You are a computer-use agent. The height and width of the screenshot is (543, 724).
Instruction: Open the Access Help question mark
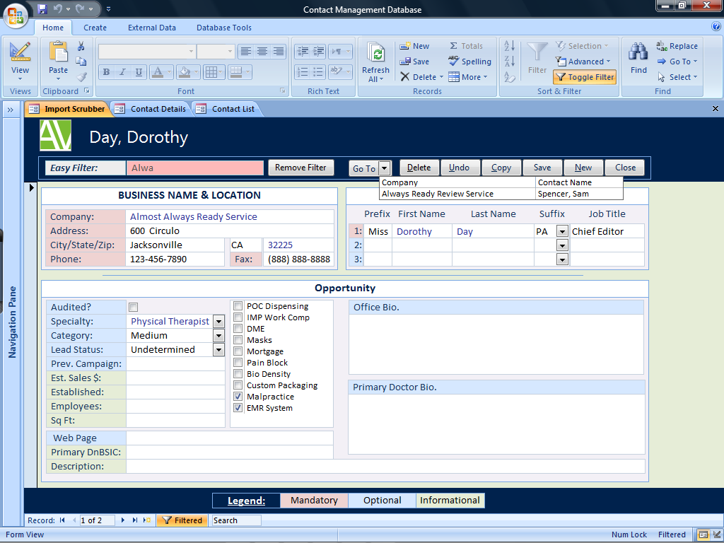[x=716, y=27]
